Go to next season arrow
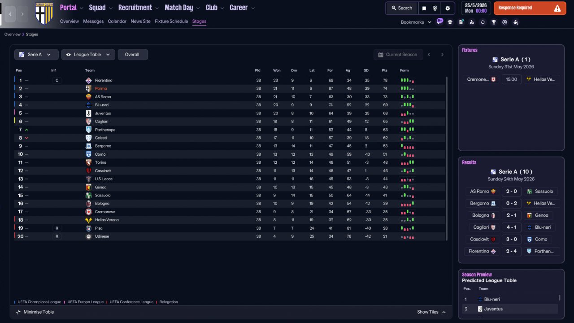This screenshot has height=323, width=574. (442, 55)
